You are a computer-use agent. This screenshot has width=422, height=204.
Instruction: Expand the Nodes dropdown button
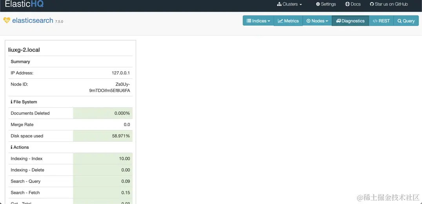point(317,21)
